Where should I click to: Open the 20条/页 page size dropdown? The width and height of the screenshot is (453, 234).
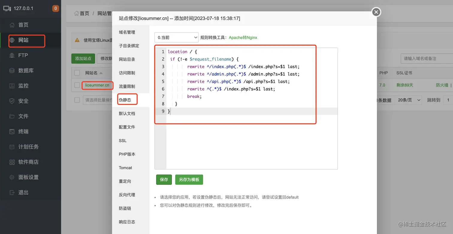tap(408, 100)
